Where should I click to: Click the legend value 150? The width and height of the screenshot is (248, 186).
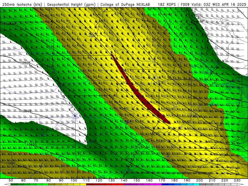(137, 180)
